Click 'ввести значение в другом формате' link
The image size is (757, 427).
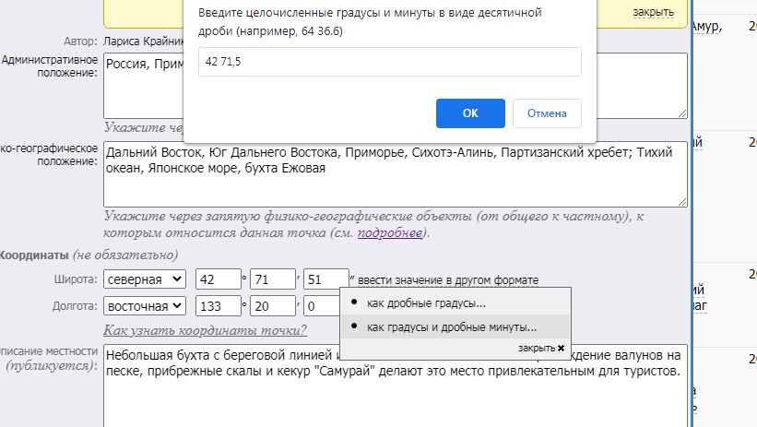448,280
